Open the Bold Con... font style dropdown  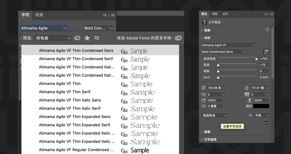[x=111, y=28]
